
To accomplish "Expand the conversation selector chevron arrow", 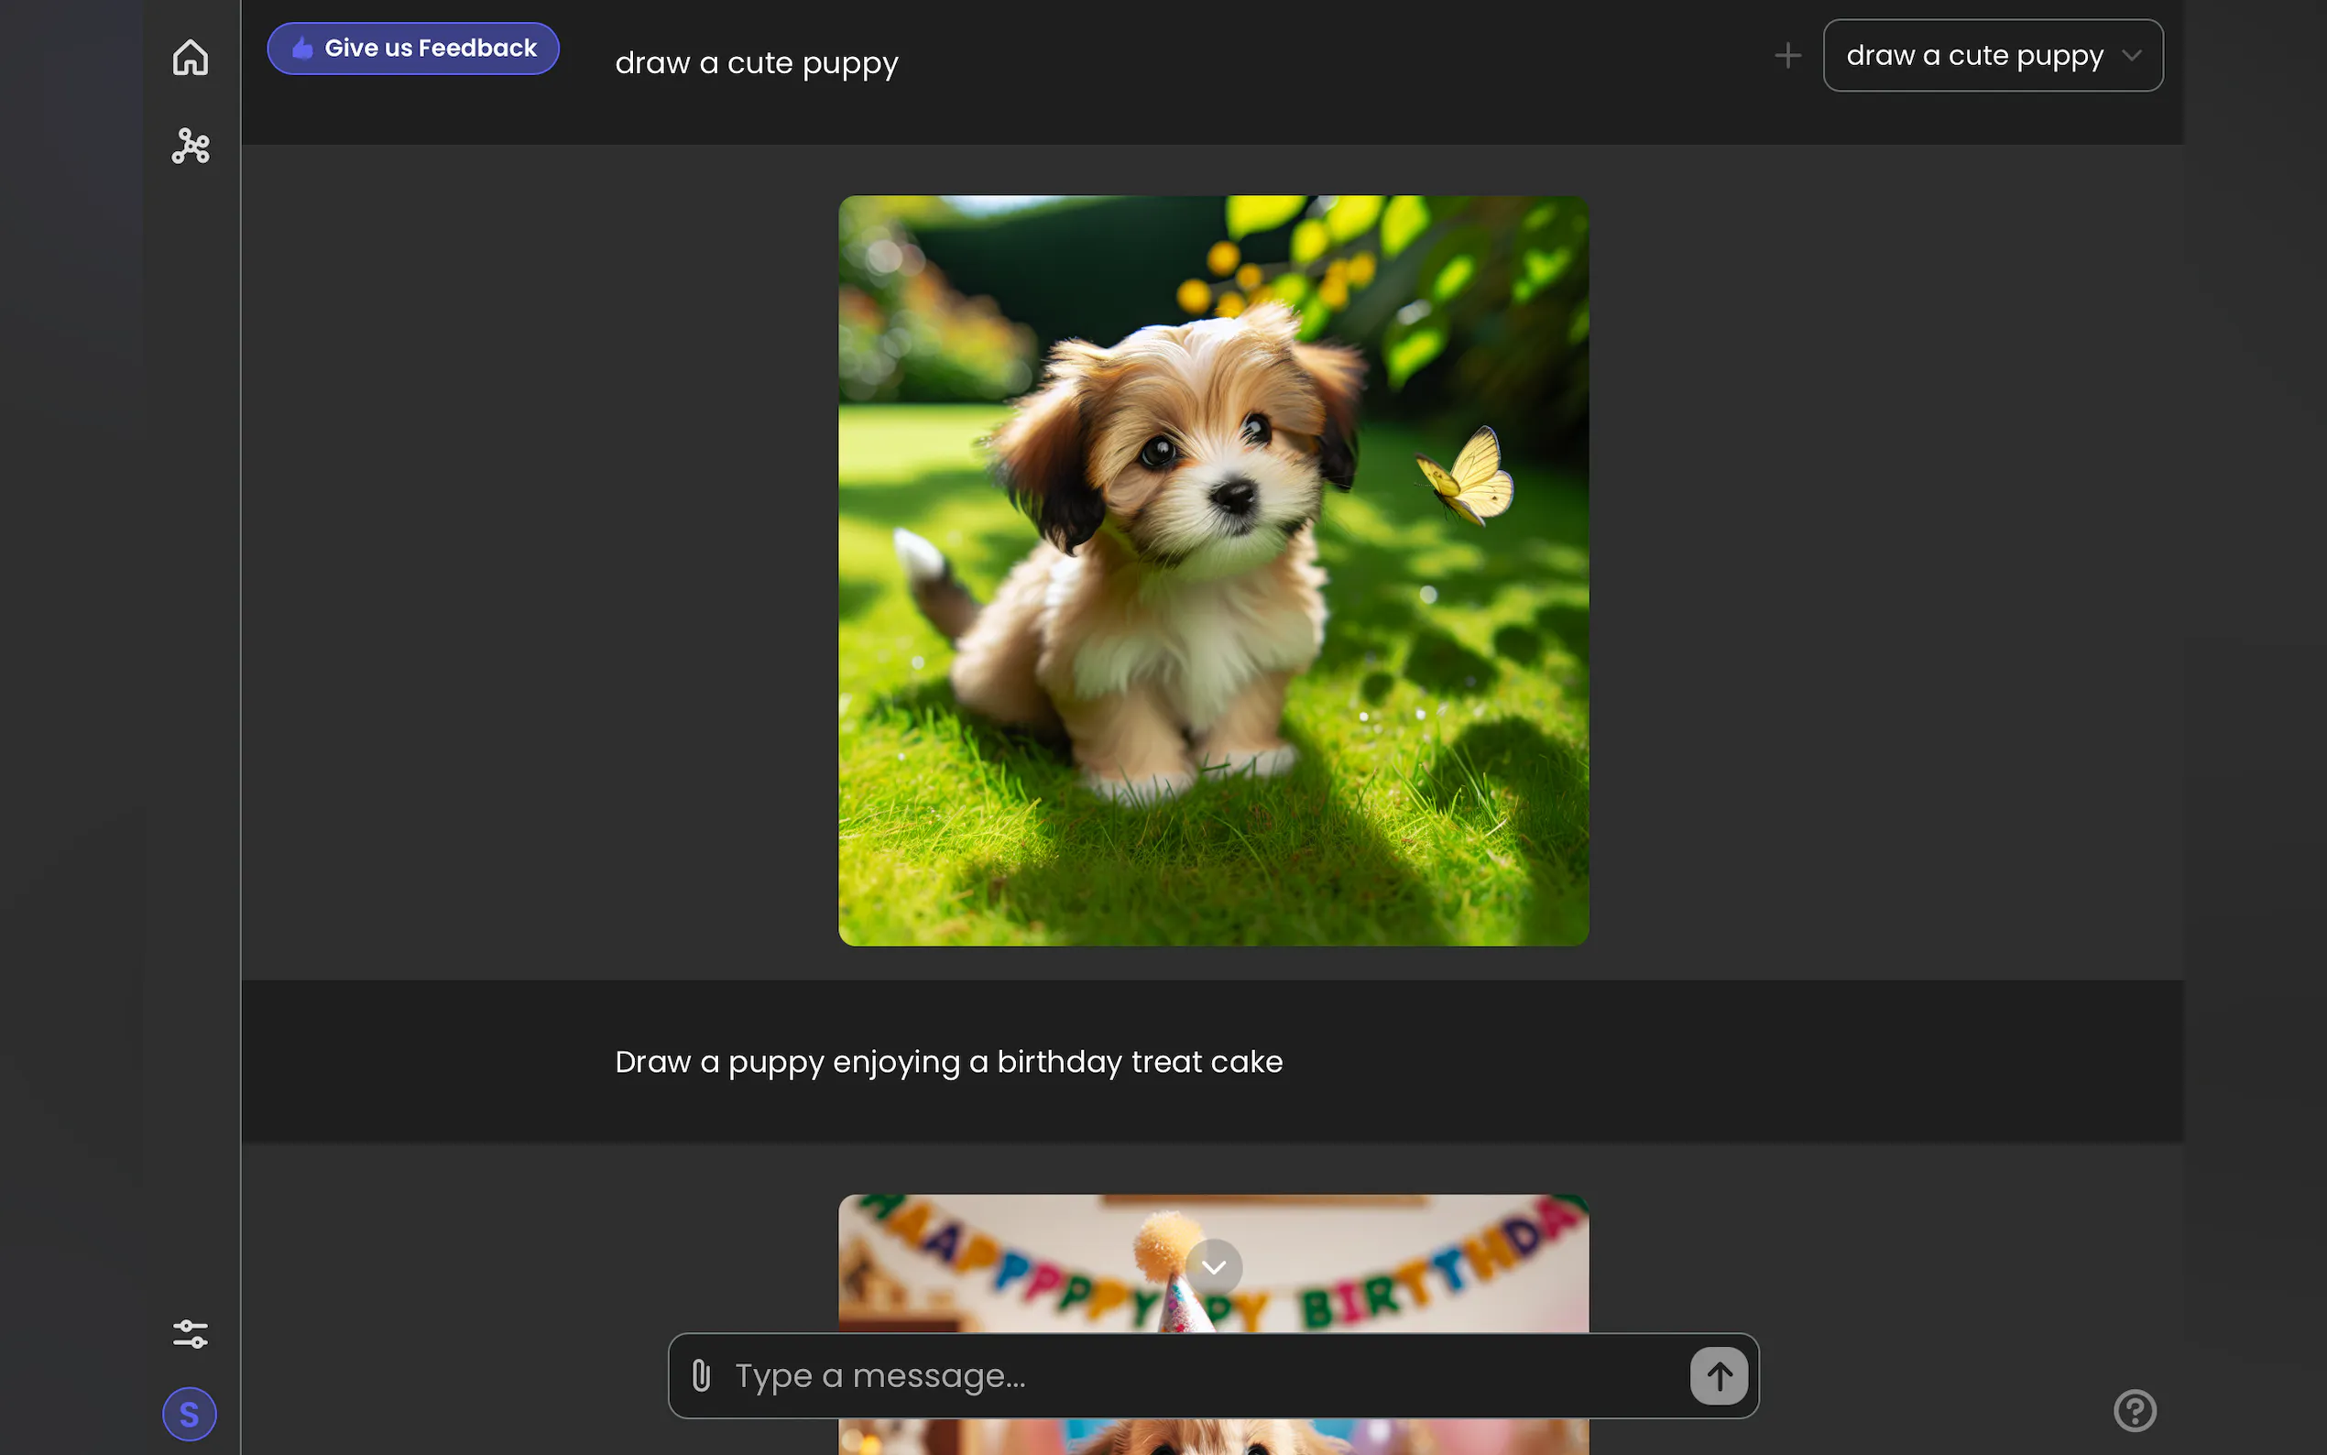I will (2132, 56).
